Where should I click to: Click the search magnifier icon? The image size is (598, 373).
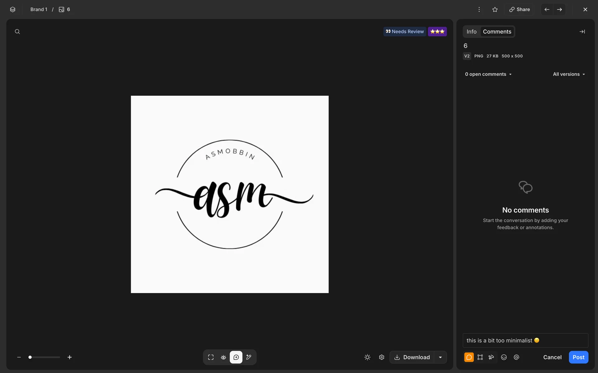tap(17, 32)
